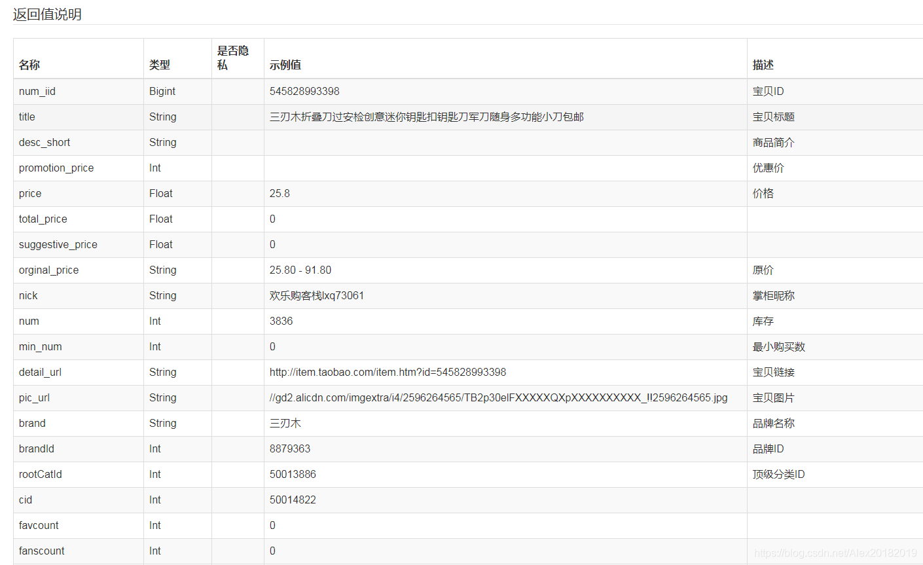
Task: Click the 'num_iid' name cell
Action: (37, 91)
